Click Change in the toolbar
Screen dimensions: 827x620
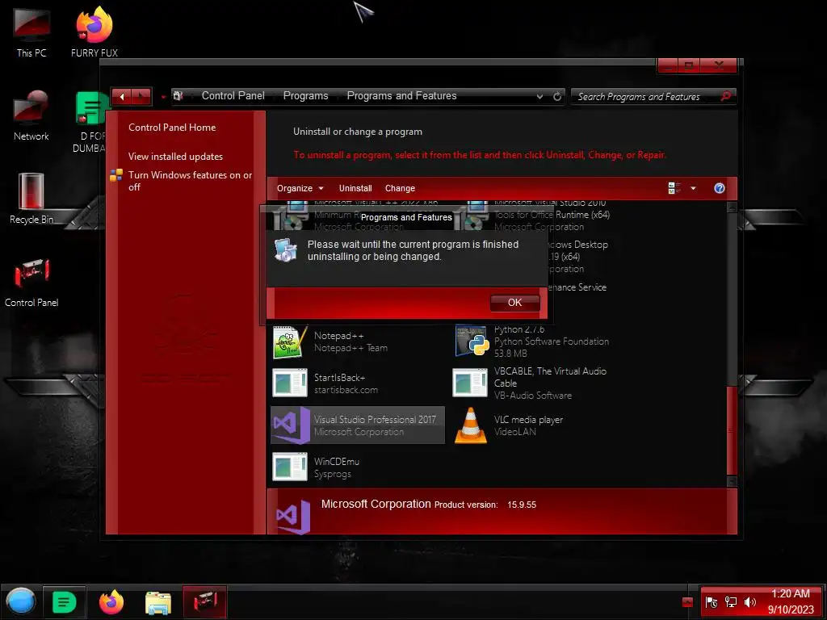400,188
